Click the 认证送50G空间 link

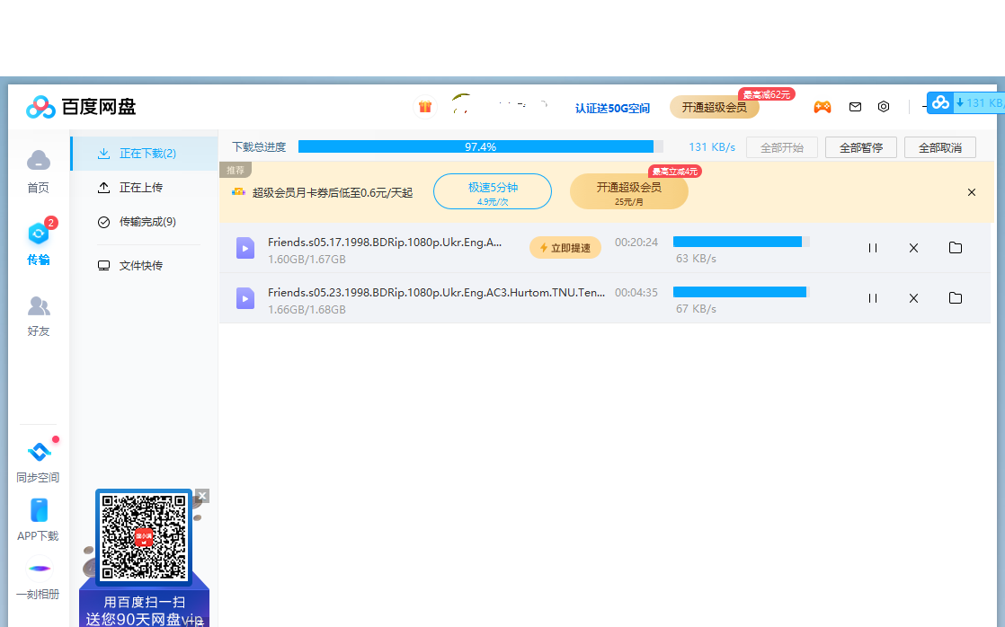pyautogui.click(x=612, y=108)
